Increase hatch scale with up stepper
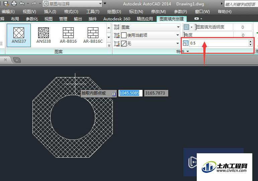This screenshot has height=181, width=258. tap(250, 41)
